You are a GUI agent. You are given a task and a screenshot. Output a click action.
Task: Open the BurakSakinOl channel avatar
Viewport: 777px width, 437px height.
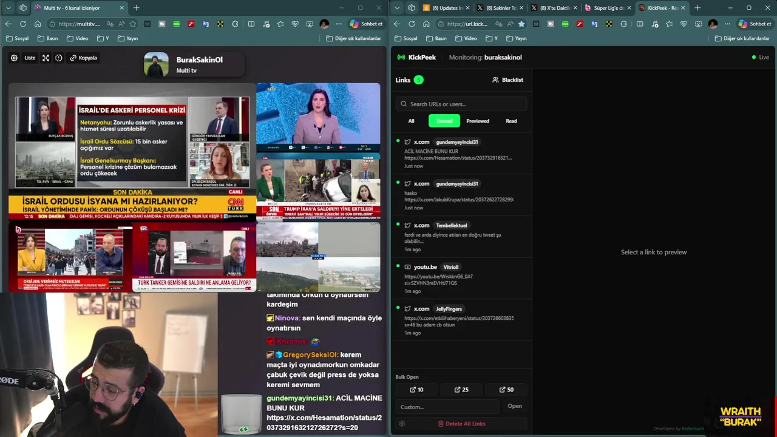(156, 64)
